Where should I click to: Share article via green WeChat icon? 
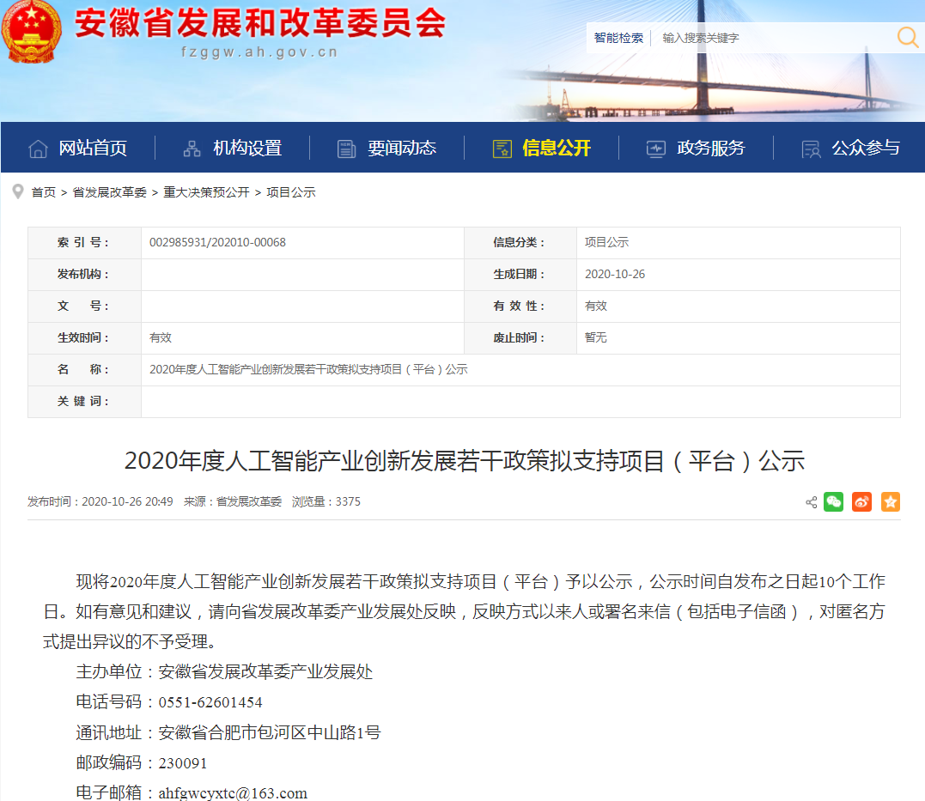(833, 502)
